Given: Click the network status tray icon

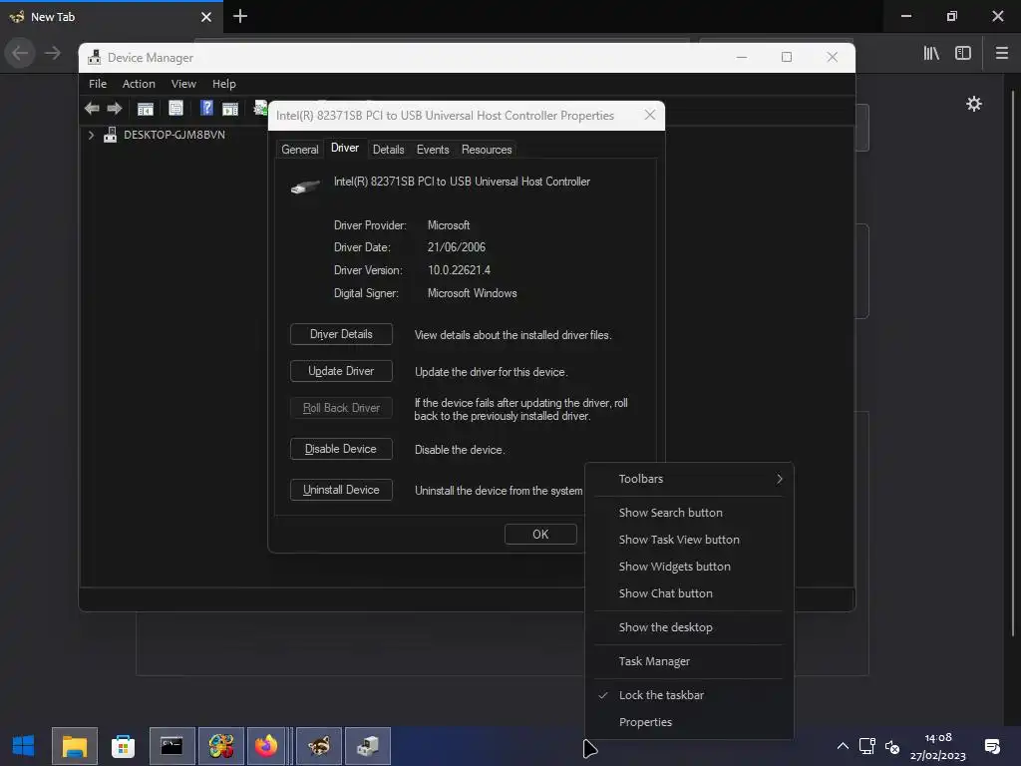Looking at the screenshot, I should click(866, 746).
